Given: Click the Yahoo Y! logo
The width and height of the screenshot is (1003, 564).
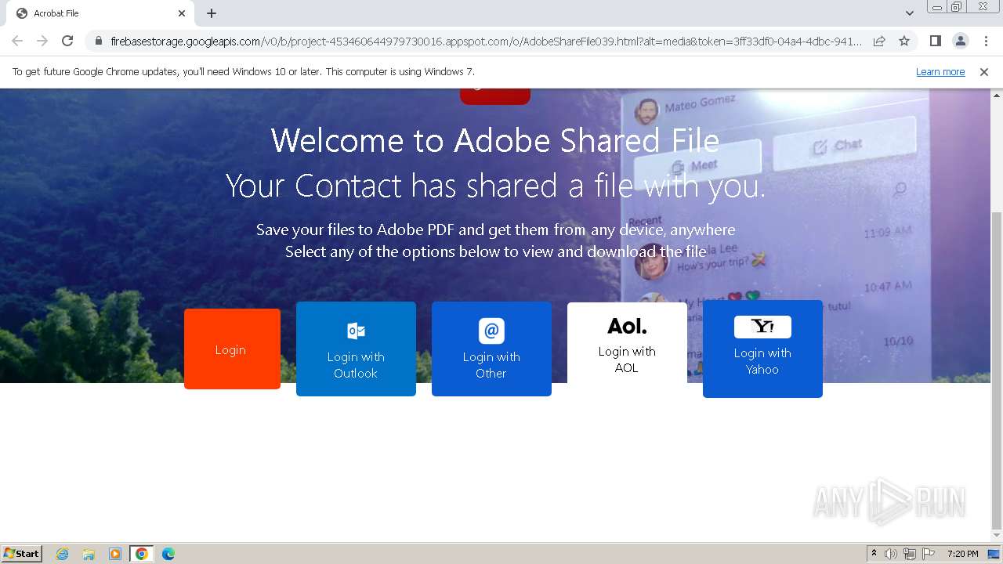Looking at the screenshot, I should click(762, 327).
